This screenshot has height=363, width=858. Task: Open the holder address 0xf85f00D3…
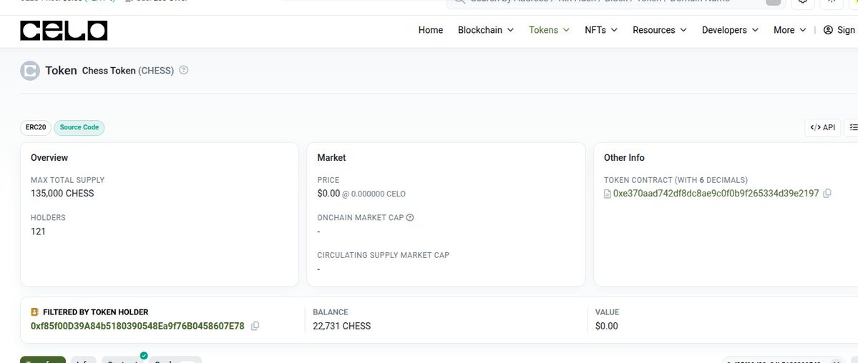point(137,326)
